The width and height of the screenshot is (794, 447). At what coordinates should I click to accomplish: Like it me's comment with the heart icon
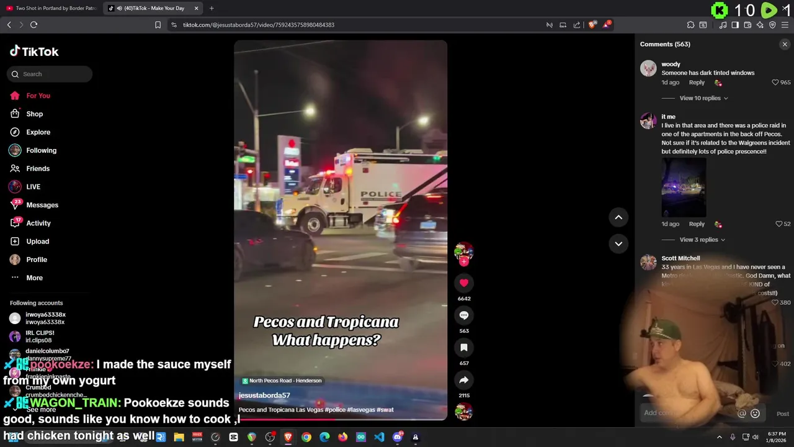click(x=779, y=224)
